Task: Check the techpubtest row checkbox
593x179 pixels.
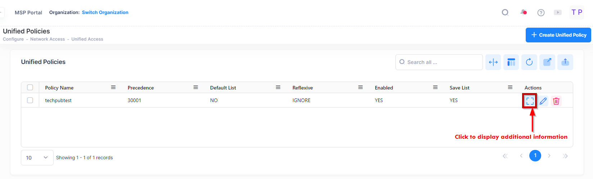Action: [x=30, y=100]
